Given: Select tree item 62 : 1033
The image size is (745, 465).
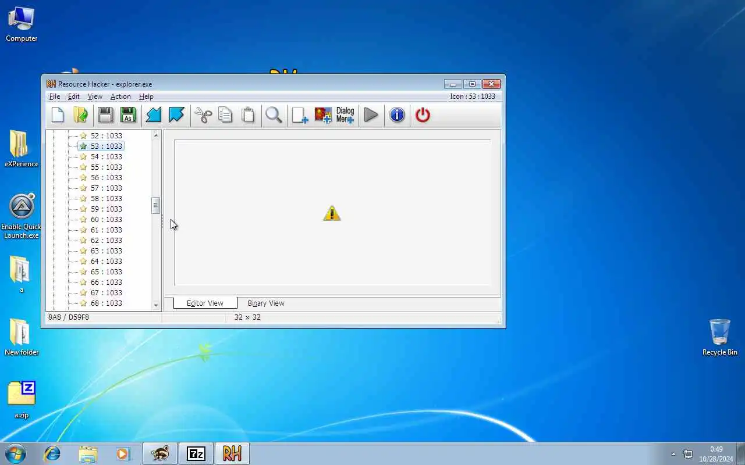Looking at the screenshot, I should [106, 240].
